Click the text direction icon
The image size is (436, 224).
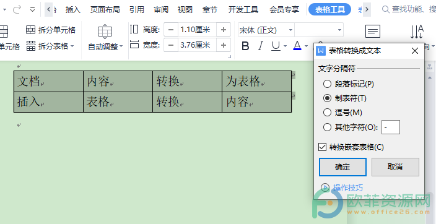click(x=417, y=32)
